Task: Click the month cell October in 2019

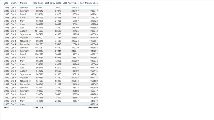Action: click(24, 78)
